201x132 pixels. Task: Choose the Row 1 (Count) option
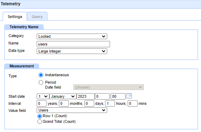(x=39, y=116)
